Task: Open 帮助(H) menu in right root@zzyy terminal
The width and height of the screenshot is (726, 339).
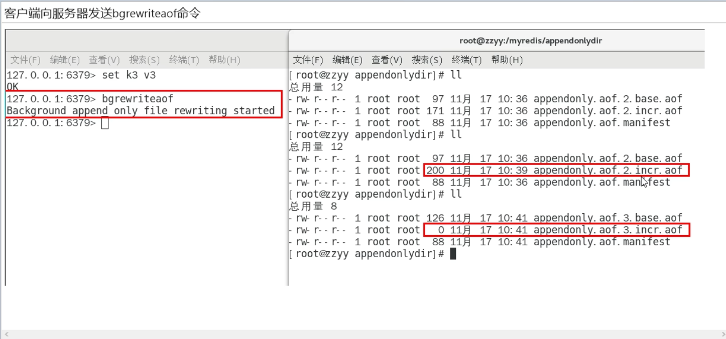Action: [507, 60]
